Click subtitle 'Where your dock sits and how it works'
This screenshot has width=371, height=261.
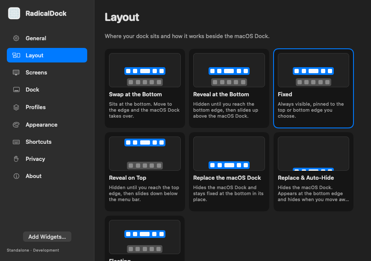[187, 36]
